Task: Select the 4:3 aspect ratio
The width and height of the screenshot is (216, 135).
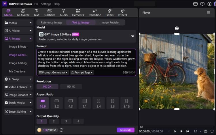Action: pos(71,103)
